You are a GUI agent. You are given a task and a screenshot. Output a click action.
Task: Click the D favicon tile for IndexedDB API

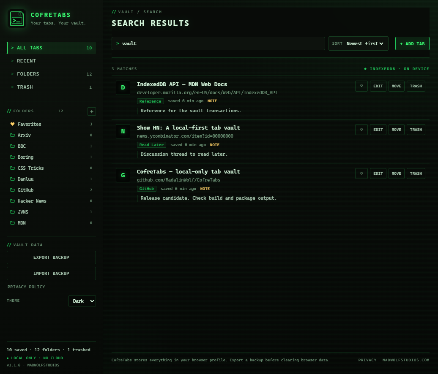click(123, 87)
